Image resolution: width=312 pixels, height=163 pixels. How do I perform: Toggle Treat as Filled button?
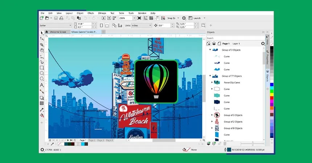click(x=203, y=25)
